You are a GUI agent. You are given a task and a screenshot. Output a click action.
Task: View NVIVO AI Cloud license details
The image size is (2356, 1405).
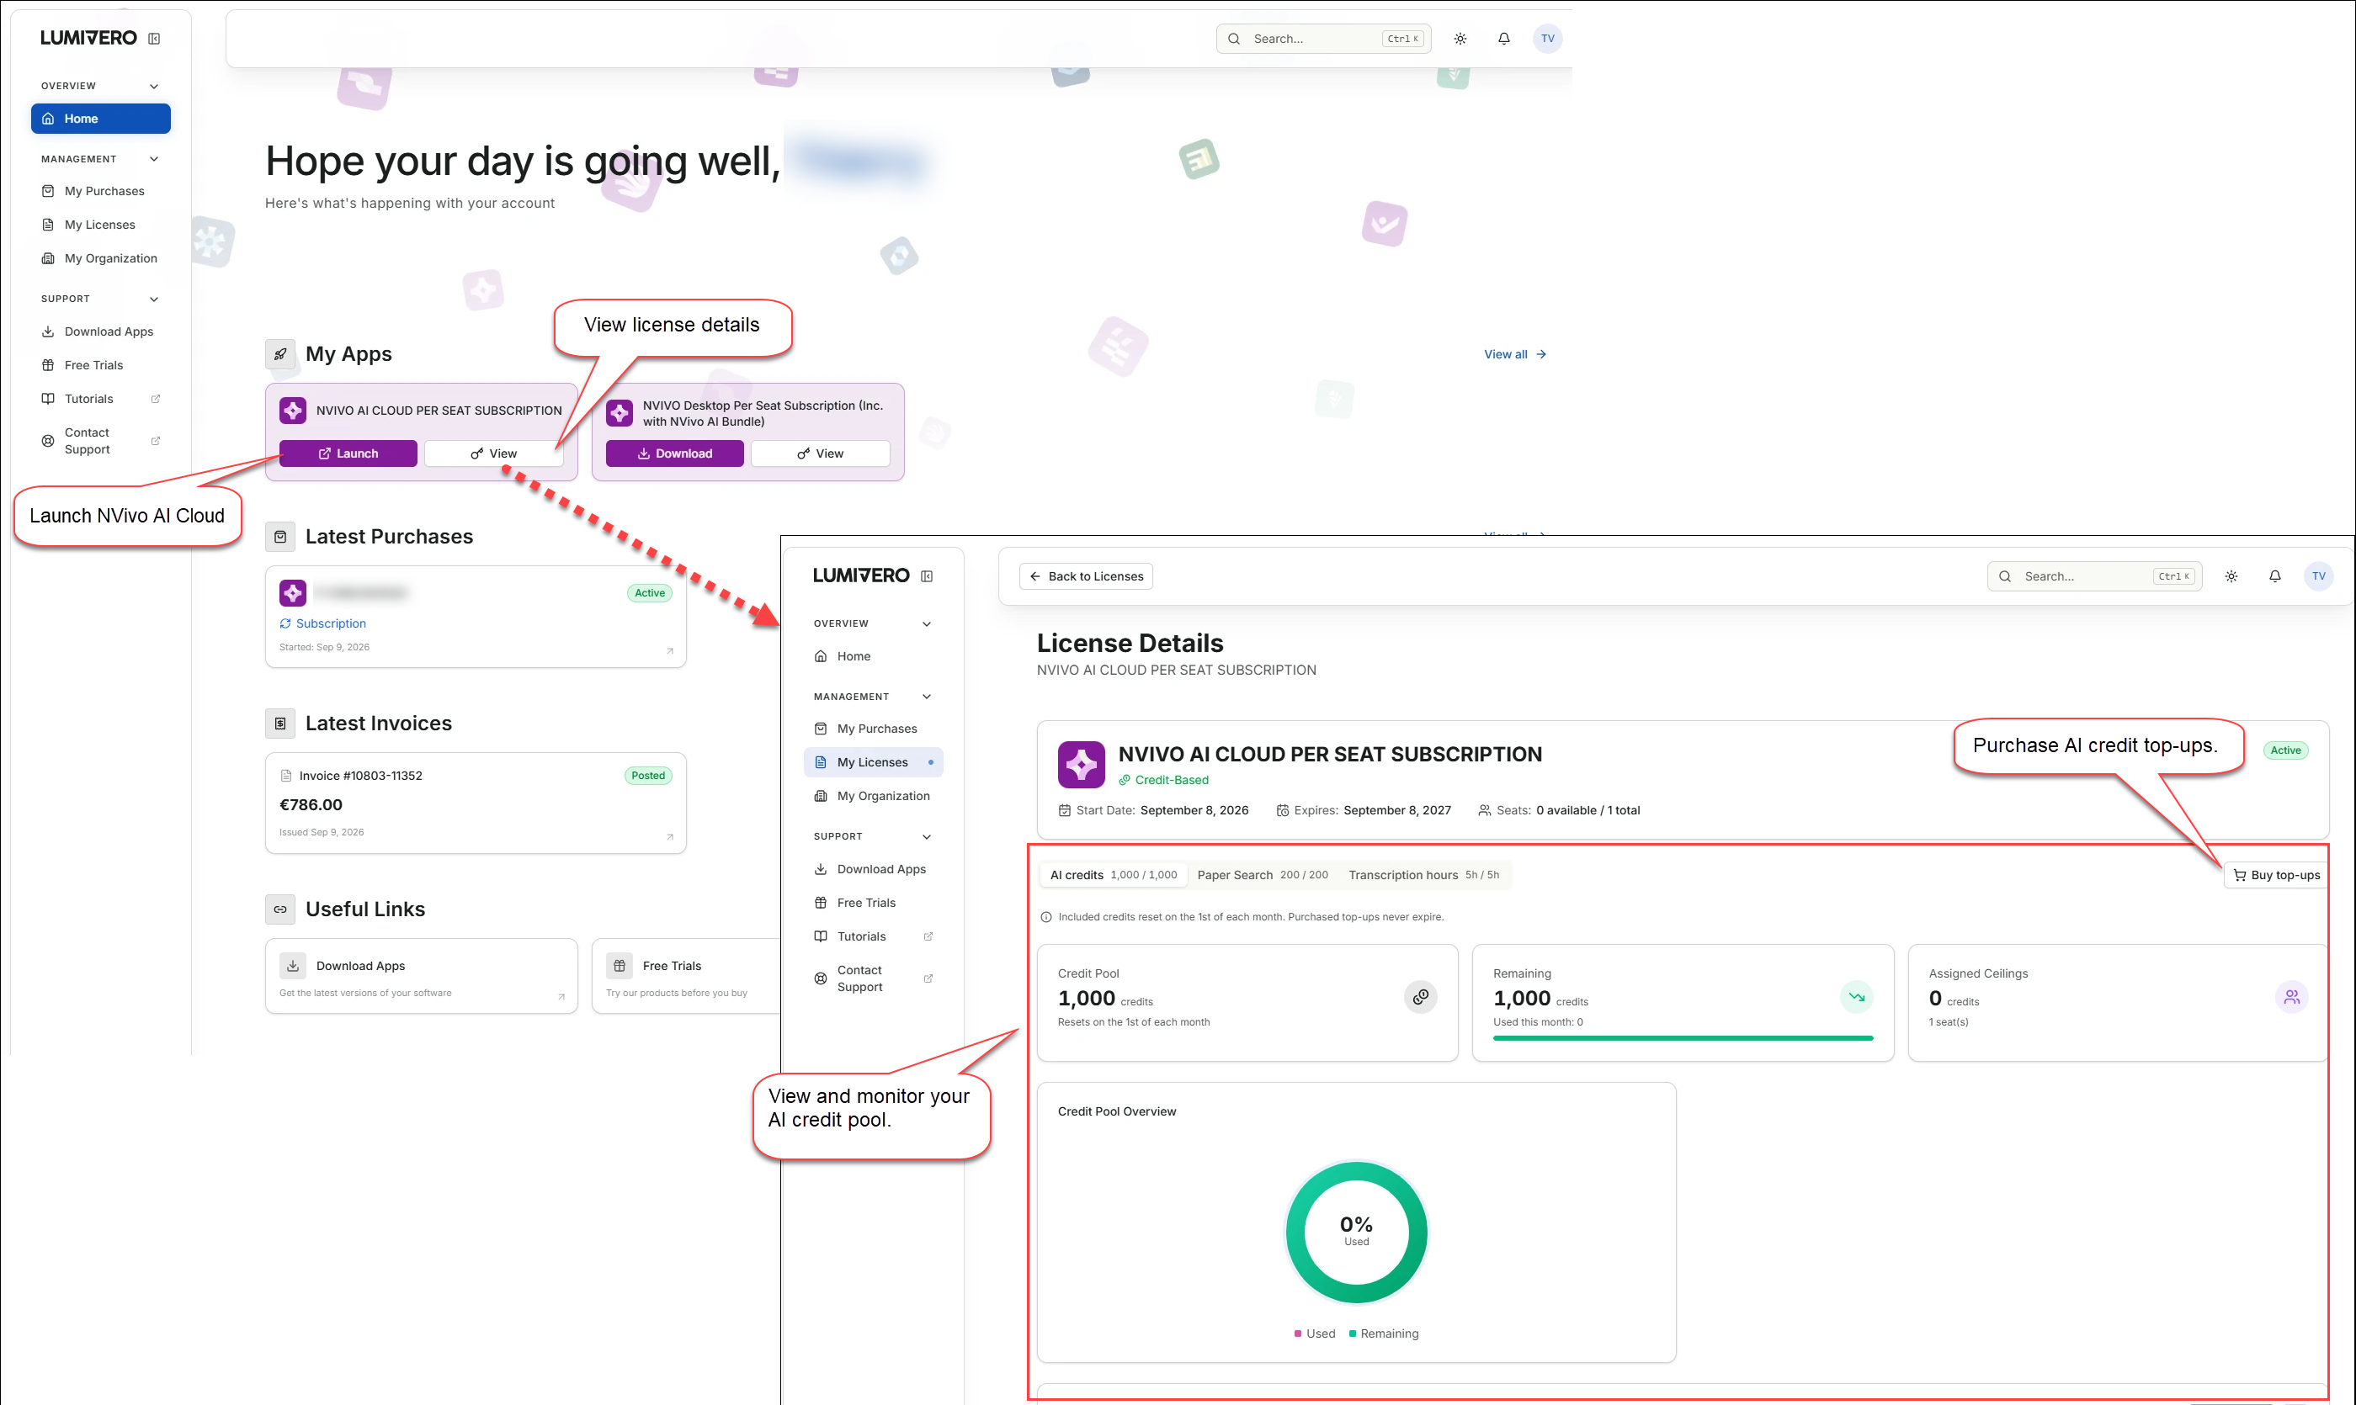493,453
